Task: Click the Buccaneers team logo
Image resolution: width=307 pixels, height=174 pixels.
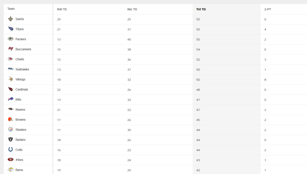Action: [11, 49]
